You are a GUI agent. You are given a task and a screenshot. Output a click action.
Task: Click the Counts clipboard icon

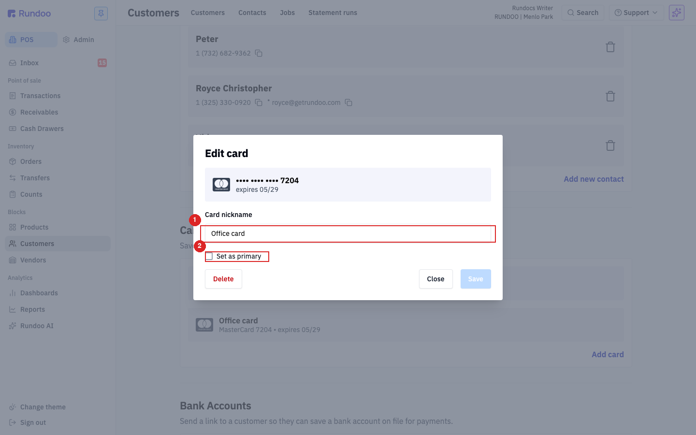click(13, 194)
